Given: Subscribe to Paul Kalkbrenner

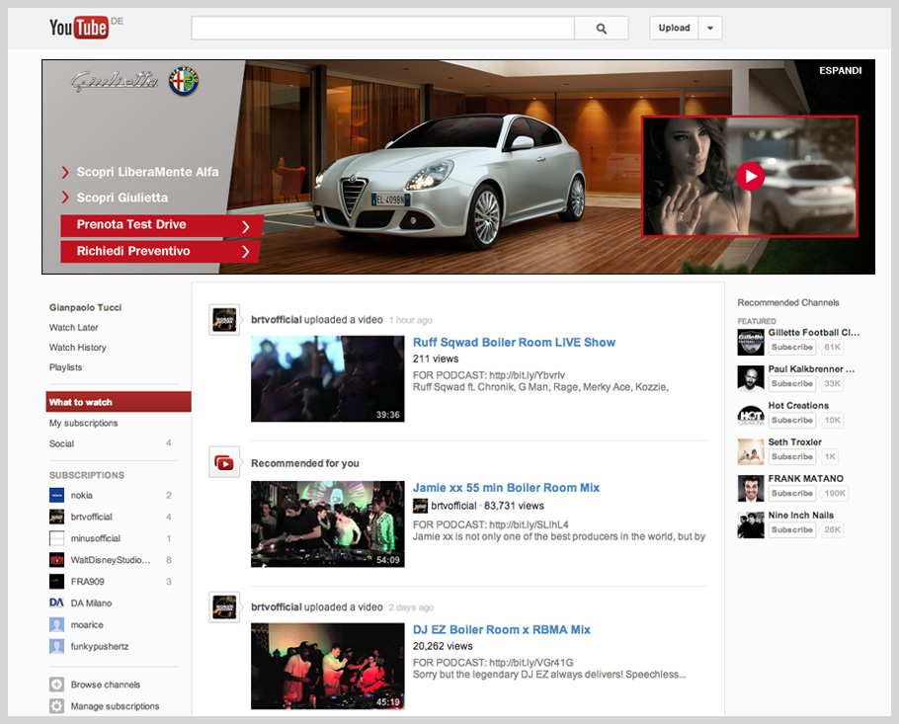Looking at the screenshot, I should click(x=791, y=384).
